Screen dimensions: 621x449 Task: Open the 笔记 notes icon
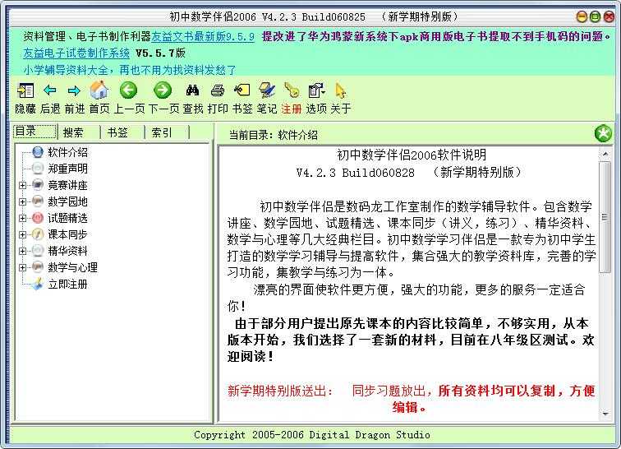click(267, 90)
